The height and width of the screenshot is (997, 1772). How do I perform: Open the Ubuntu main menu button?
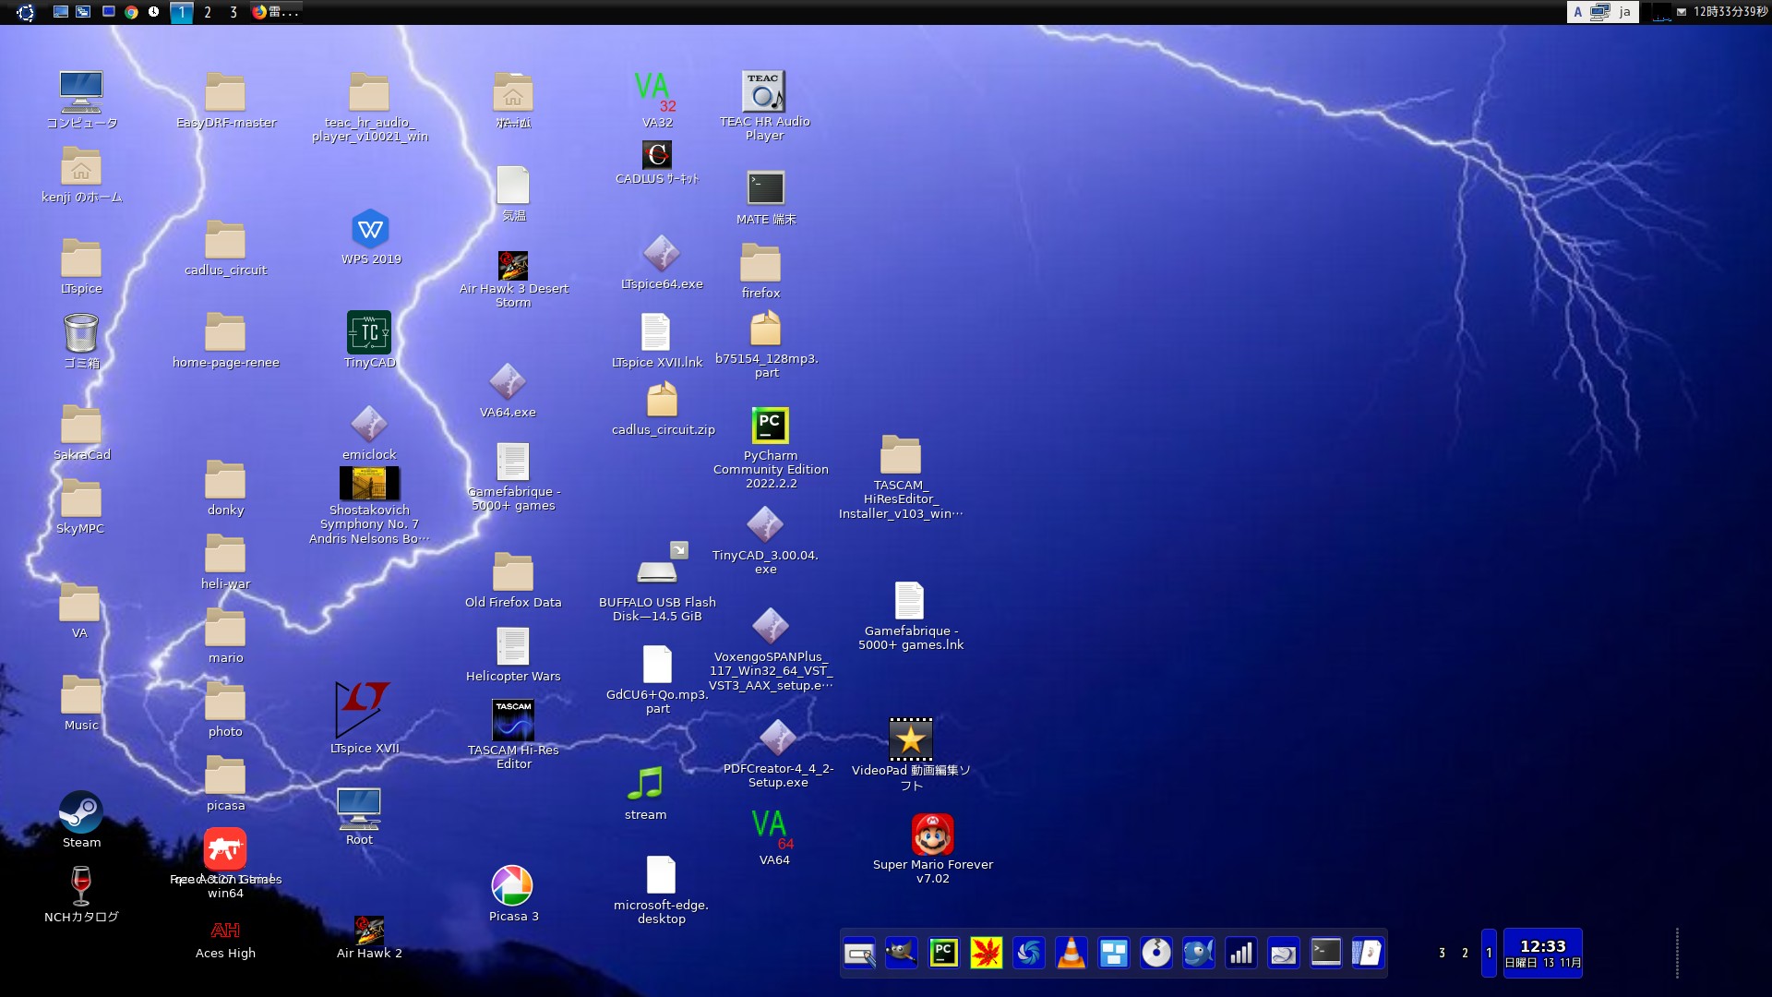[x=26, y=12]
